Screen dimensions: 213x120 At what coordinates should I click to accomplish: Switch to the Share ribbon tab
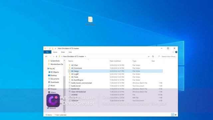pyautogui.click(x=63, y=52)
